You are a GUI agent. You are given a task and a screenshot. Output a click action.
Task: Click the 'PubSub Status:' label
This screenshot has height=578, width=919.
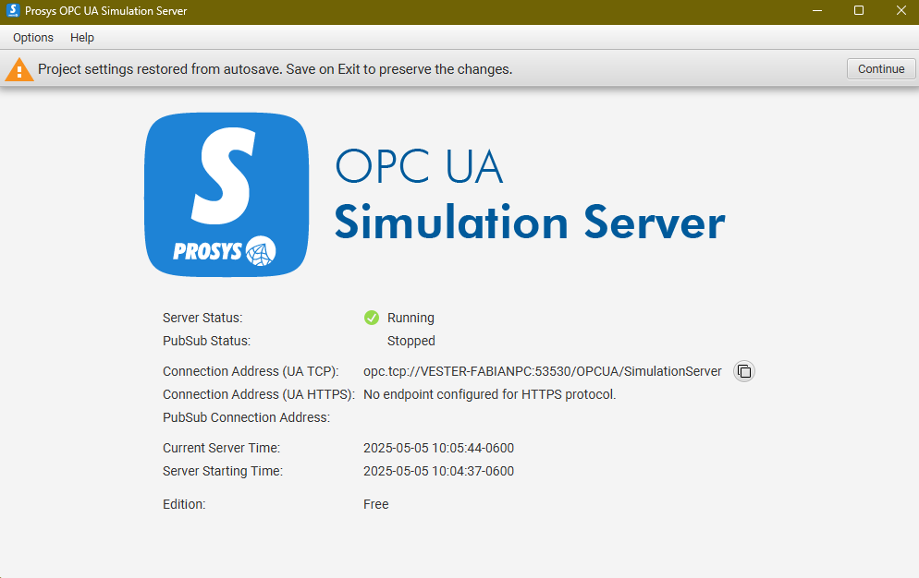coord(206,341)
